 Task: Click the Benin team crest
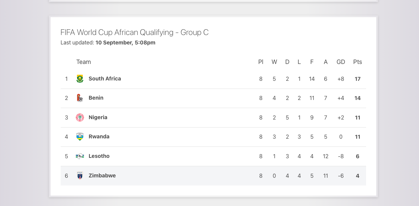coord(80,98)
